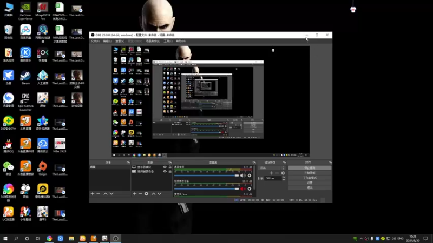Open the notification center in system tray
This screenshot has height=243, width=433.
point(425,238)
